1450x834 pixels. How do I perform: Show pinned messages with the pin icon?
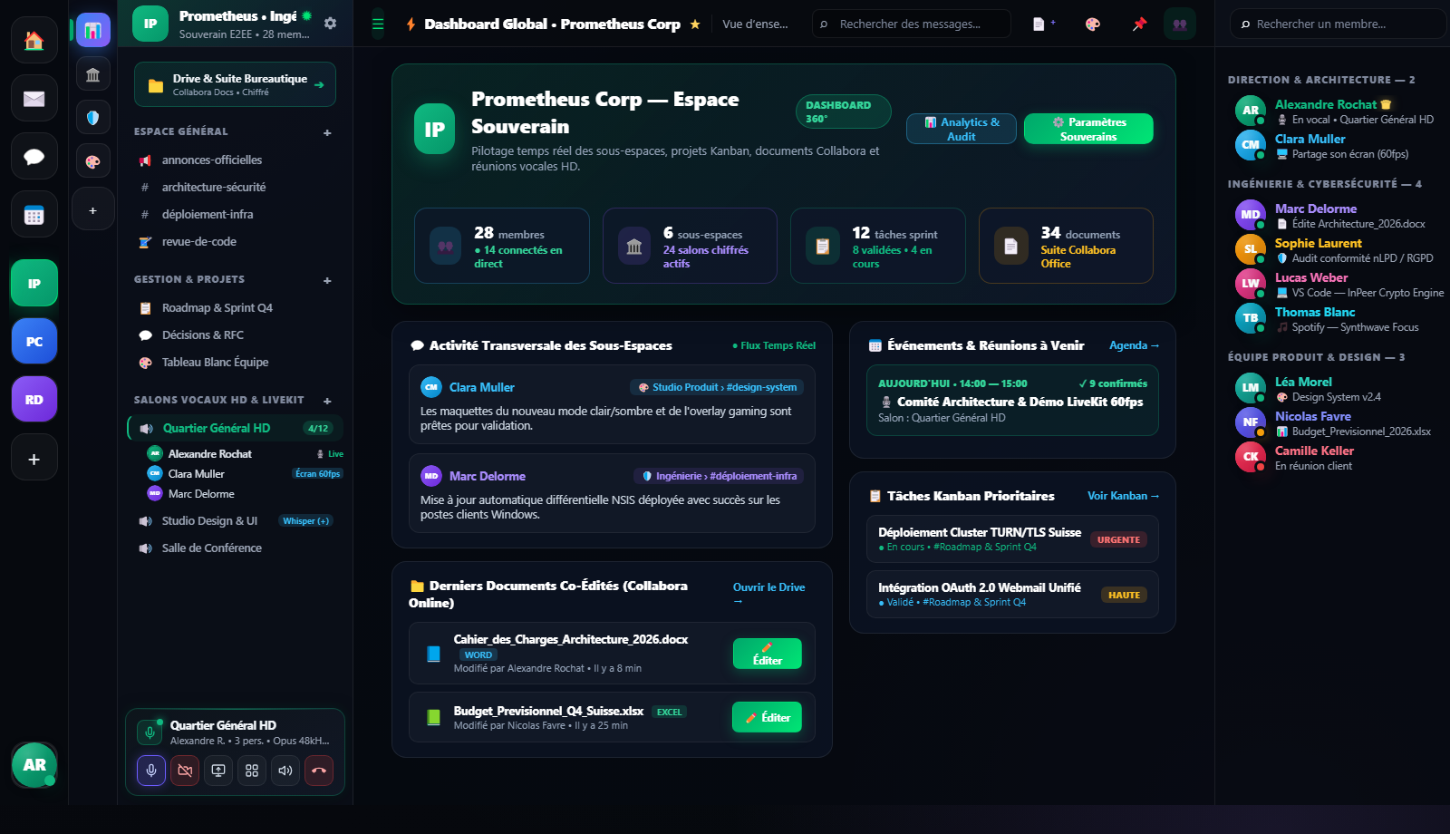(1139, 24)
